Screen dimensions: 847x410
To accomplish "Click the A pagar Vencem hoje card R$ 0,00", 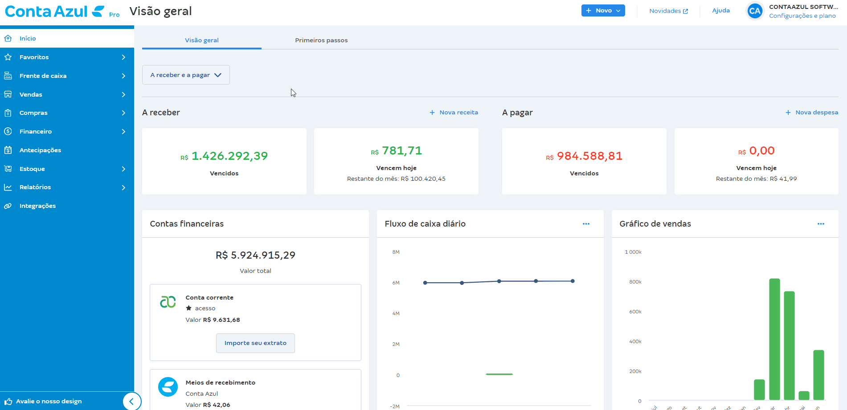I will click(x=757, y=161).
